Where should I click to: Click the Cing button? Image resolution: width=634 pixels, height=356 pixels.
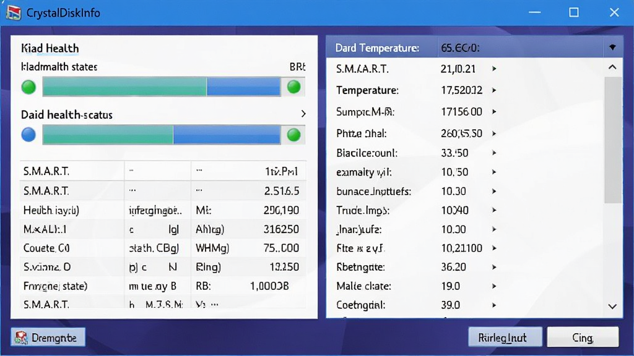pyautogui.click(x=583, y=337)
